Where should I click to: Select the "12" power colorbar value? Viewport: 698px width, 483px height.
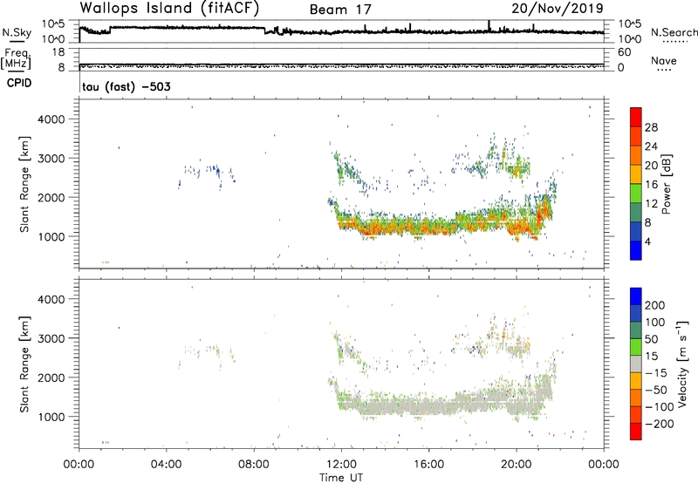651,204
